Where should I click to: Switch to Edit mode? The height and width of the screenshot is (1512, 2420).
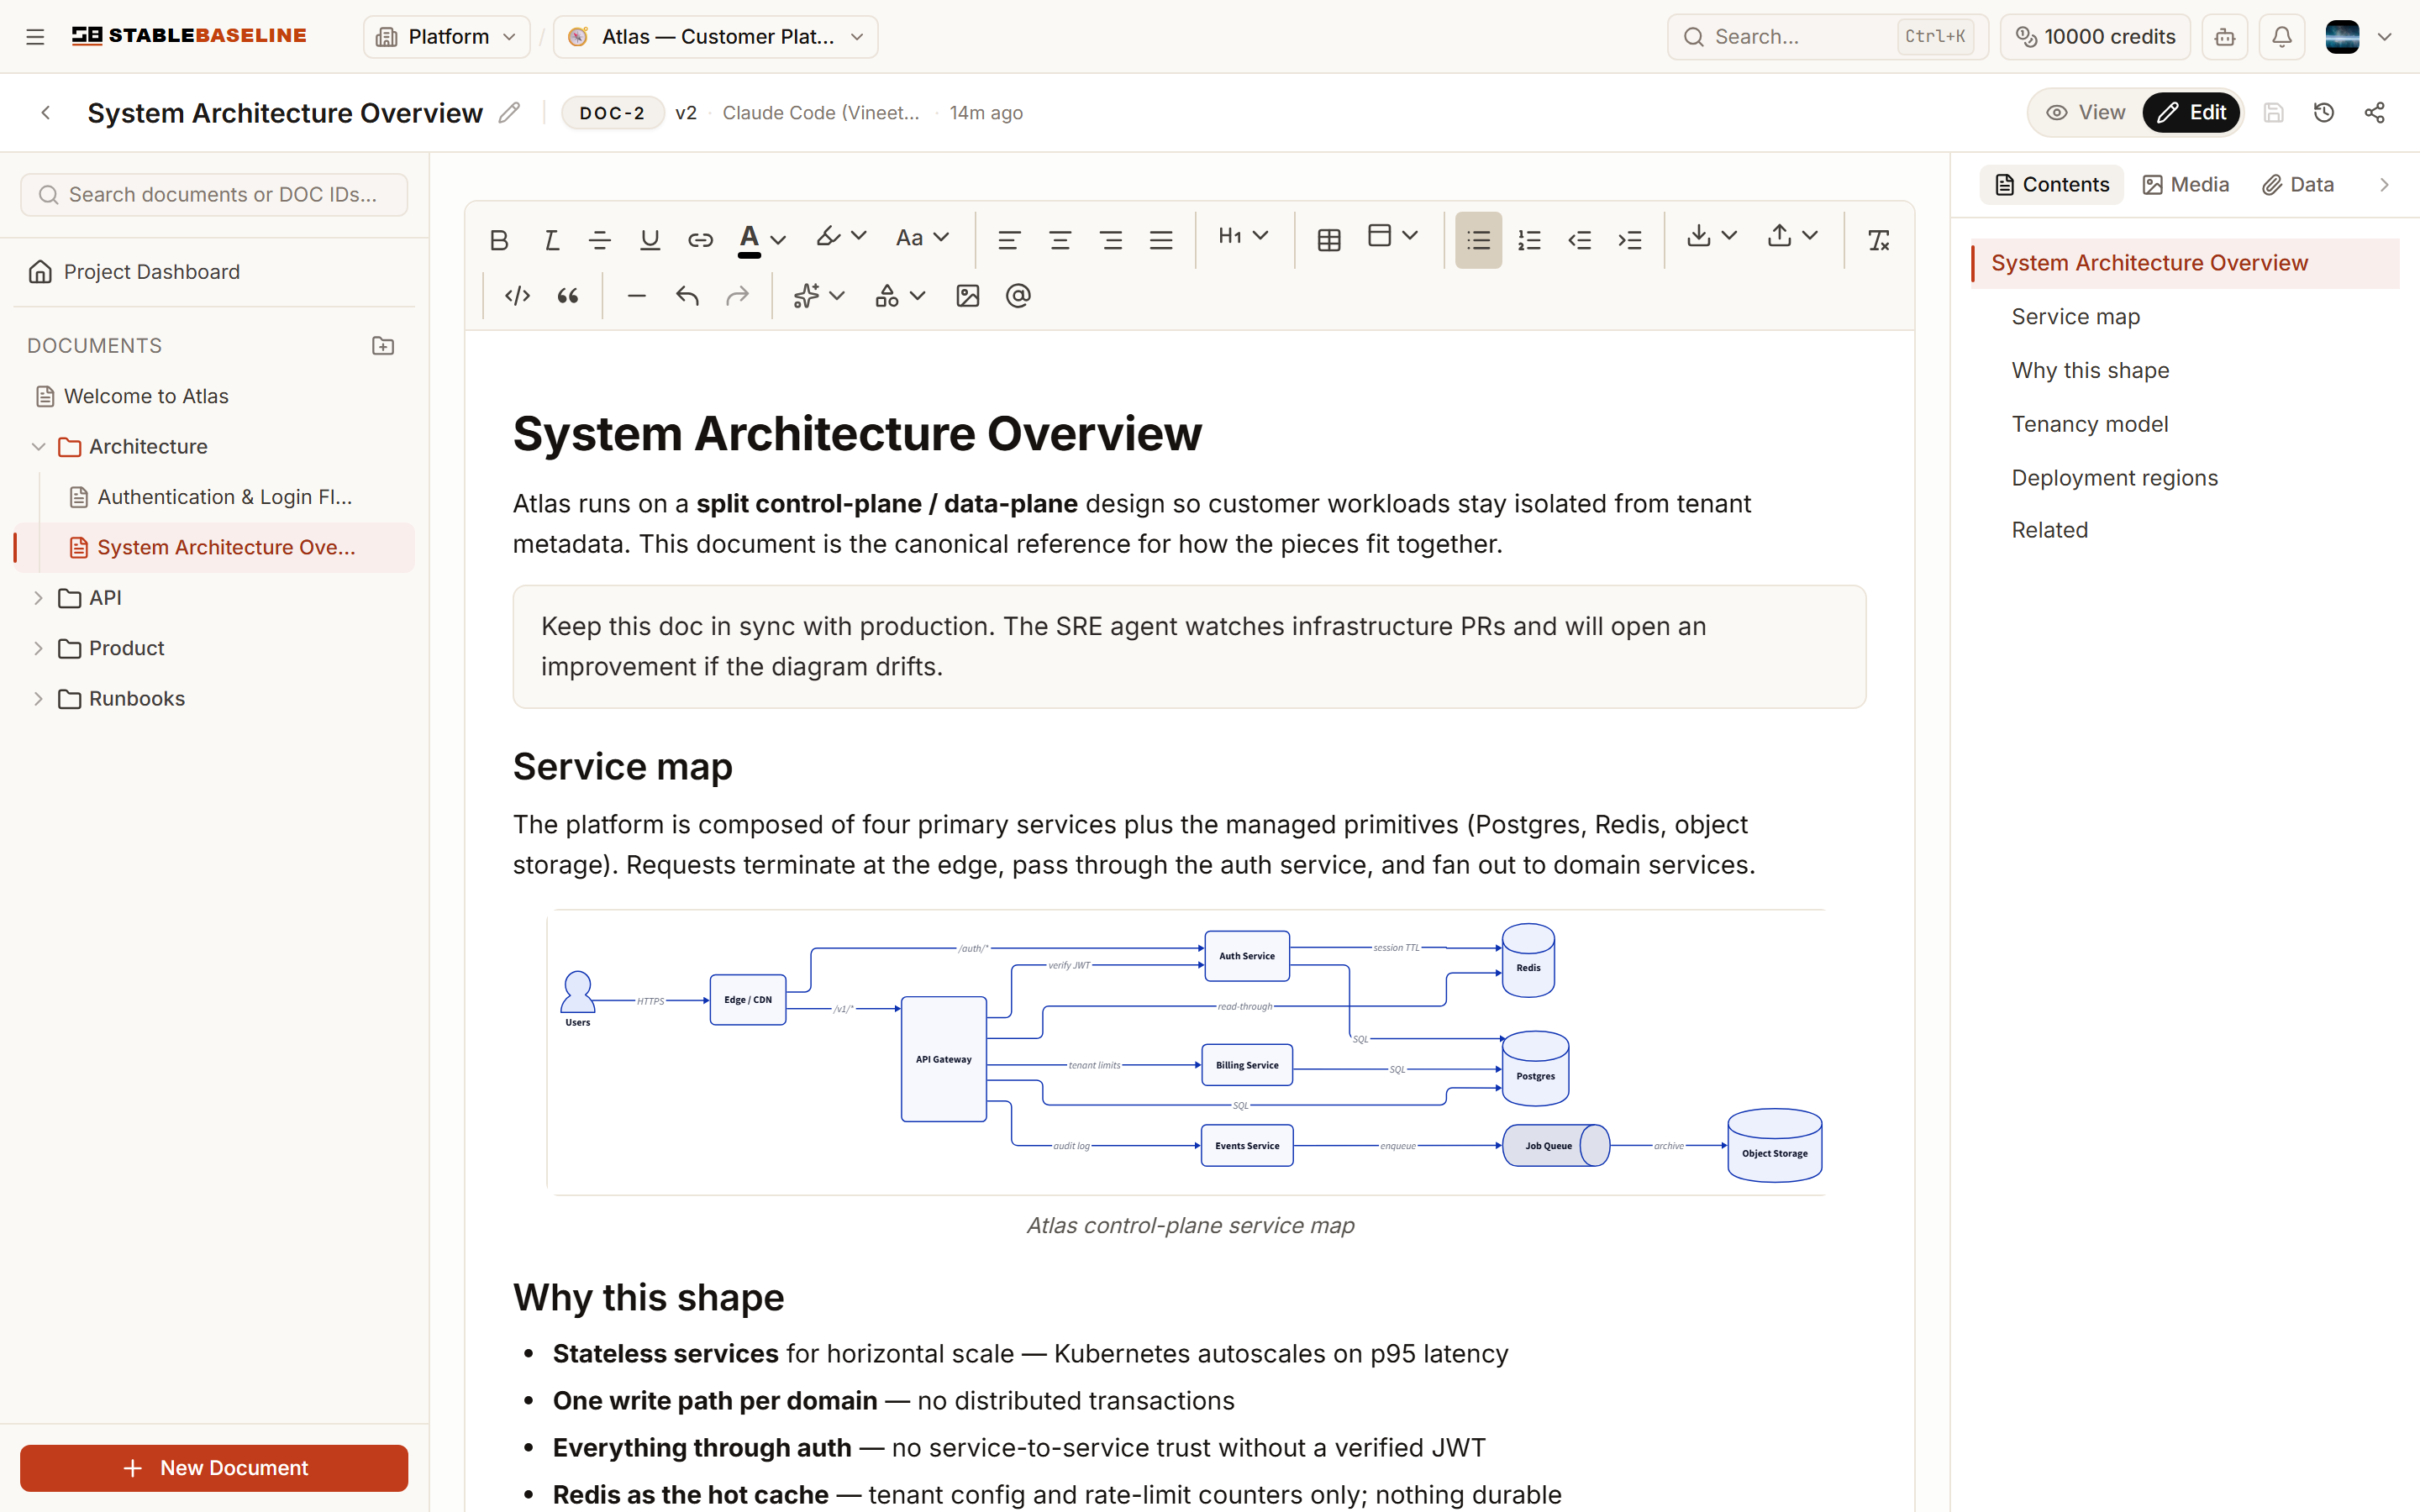[2191, 113]
